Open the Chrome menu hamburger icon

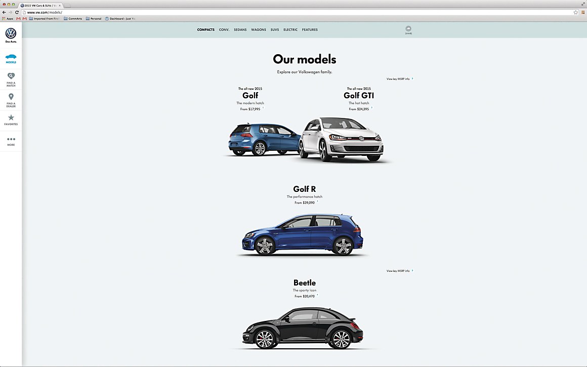tap(583, 12)
